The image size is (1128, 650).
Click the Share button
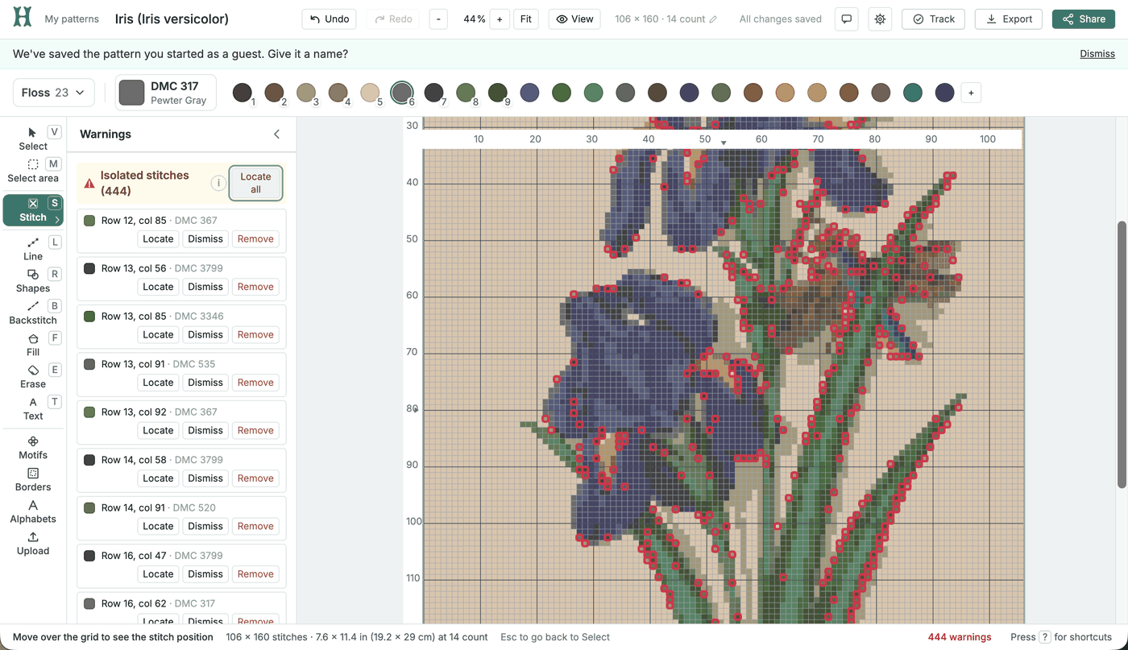click(1083, 19)
